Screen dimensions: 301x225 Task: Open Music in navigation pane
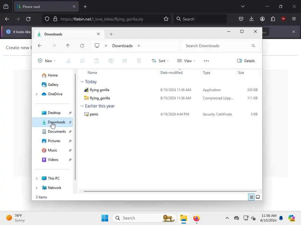pyautogui.click(x=52, y=150)
